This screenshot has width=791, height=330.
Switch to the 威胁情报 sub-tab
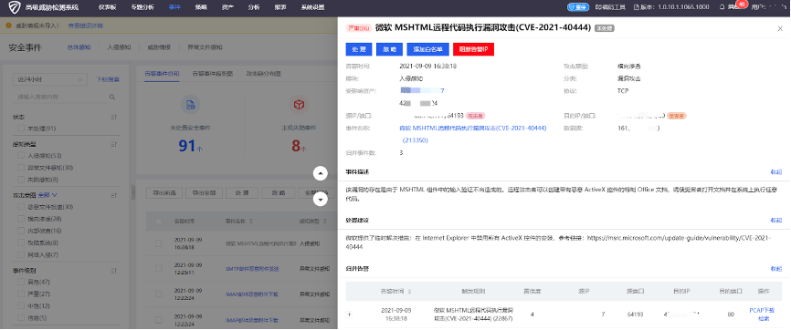pyautogui.click(x=159, y=47)
